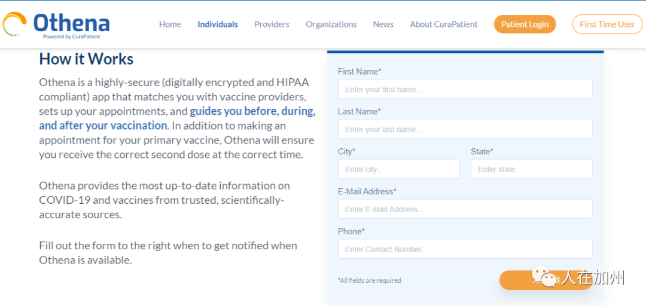This screenshot has height=306, width=646.
Task: Click the First Time User button
Action: tap(607, 25)
